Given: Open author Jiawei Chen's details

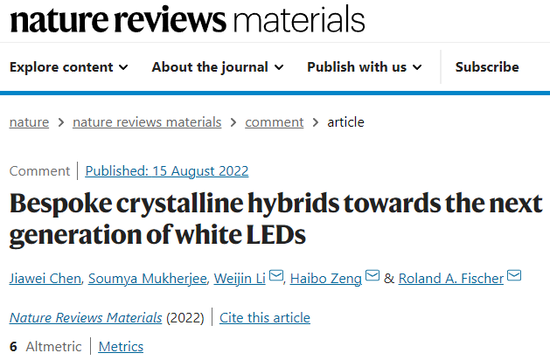Looking at the screenshot, I should (x=45, y=278).
